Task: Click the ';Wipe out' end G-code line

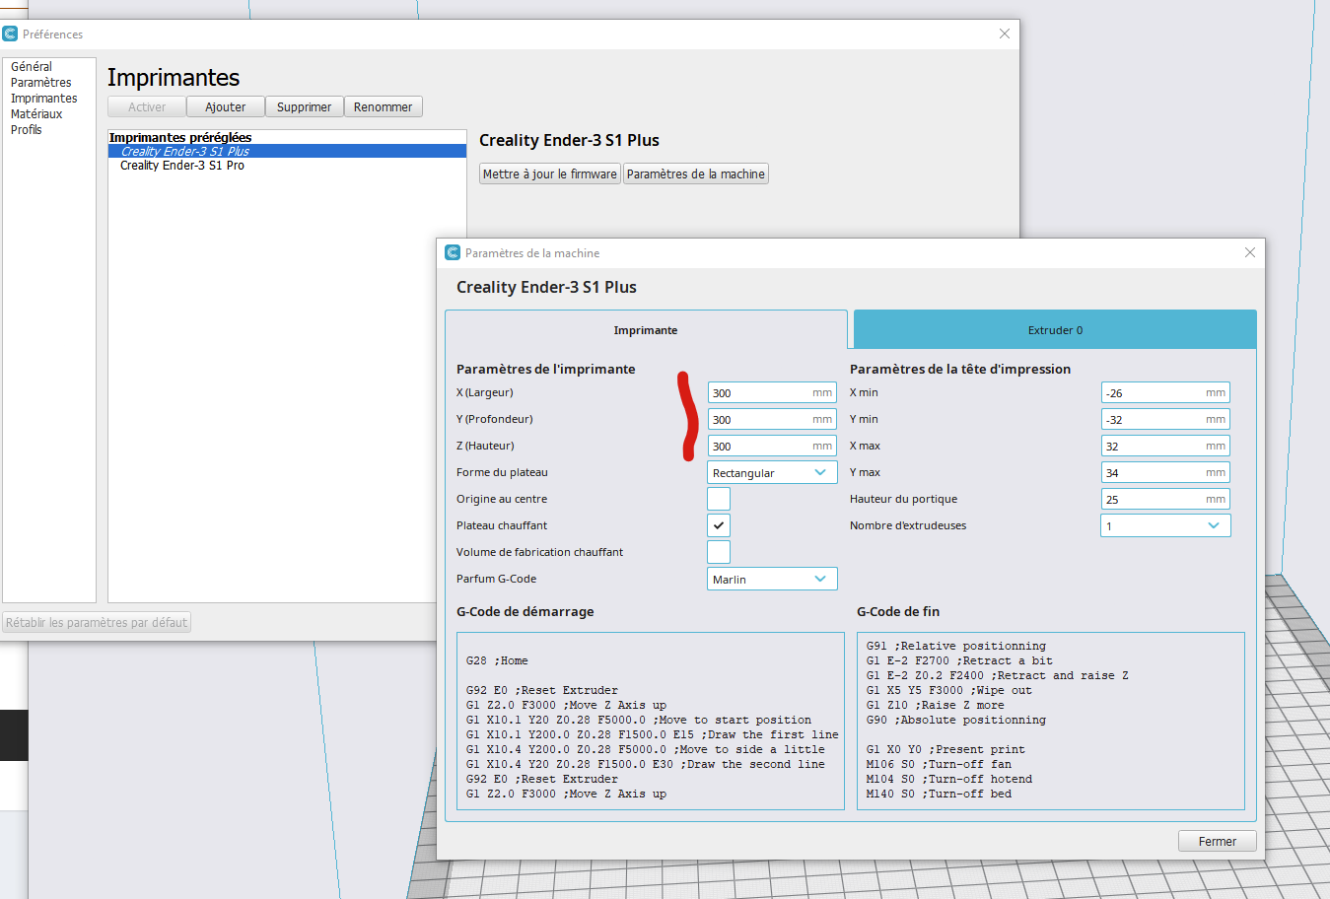Action: click(x=949, y=690)
